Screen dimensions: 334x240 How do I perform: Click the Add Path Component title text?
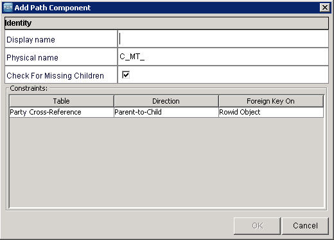[x=53, y=8]
